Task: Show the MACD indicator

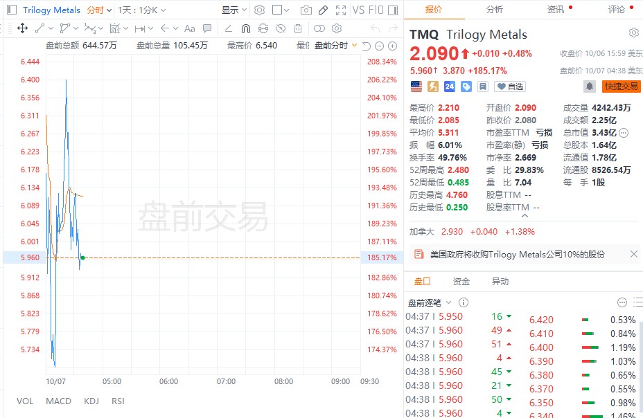Action: (x=59, y=401)
